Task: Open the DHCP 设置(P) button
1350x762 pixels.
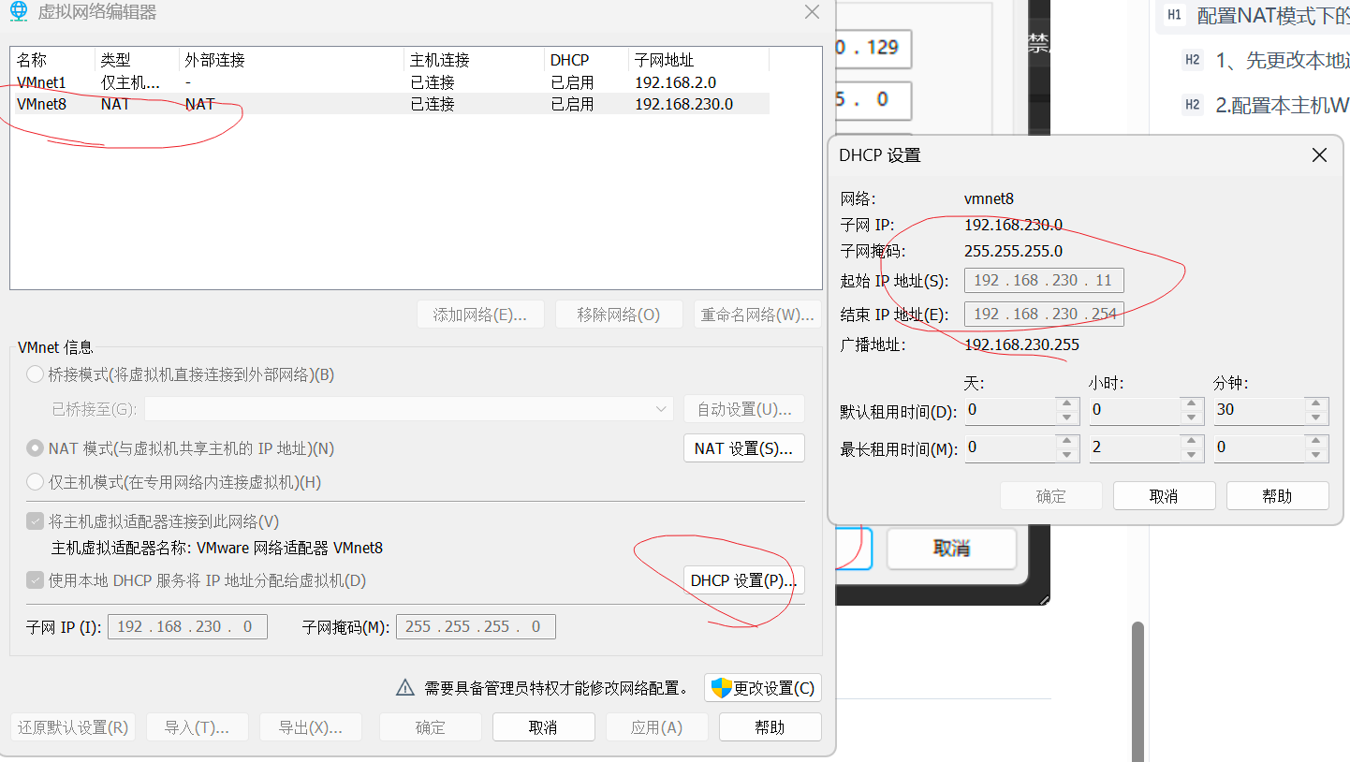Action: (743, 580)
